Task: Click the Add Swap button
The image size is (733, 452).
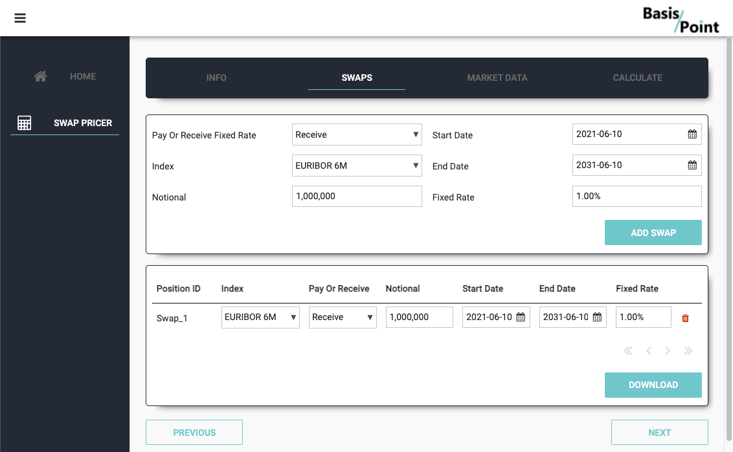Action: (653, 233)
